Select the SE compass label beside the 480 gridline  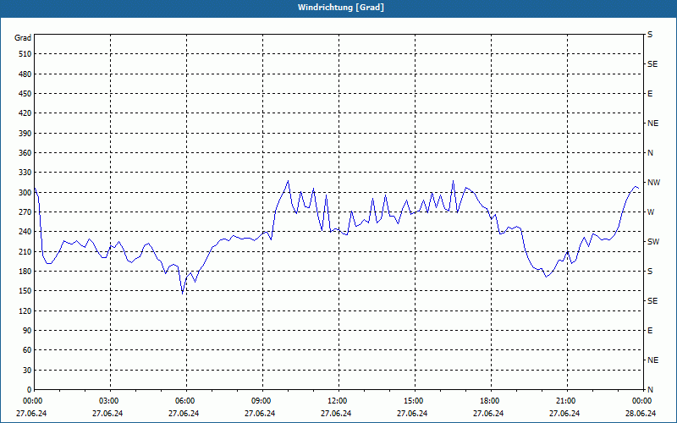click(x=652, y=64)
